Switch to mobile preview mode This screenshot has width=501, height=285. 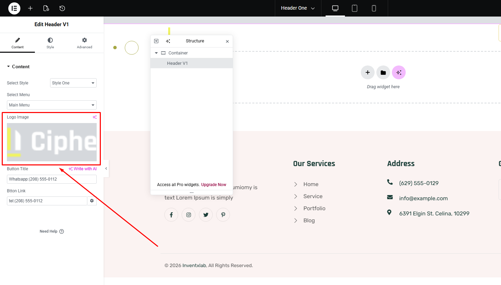point(374,8)
